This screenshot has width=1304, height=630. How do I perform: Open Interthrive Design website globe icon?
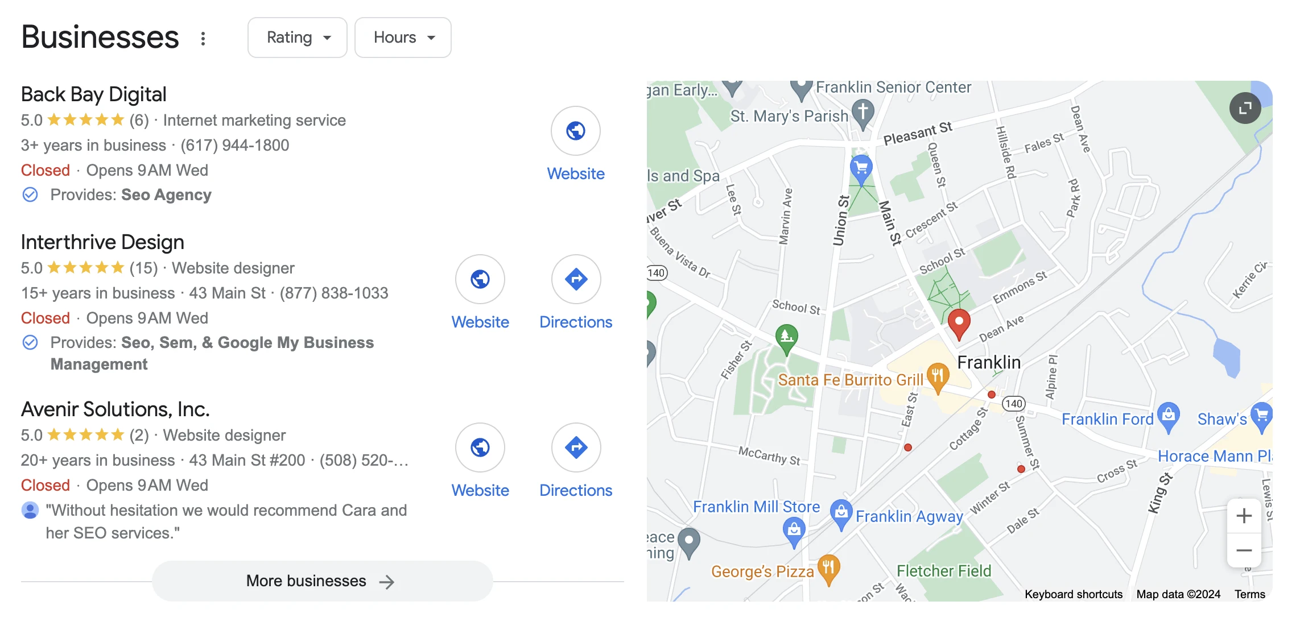(480, 279)
